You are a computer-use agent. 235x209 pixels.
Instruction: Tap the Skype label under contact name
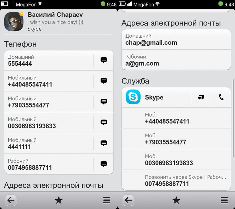click(x=34, y=29)
